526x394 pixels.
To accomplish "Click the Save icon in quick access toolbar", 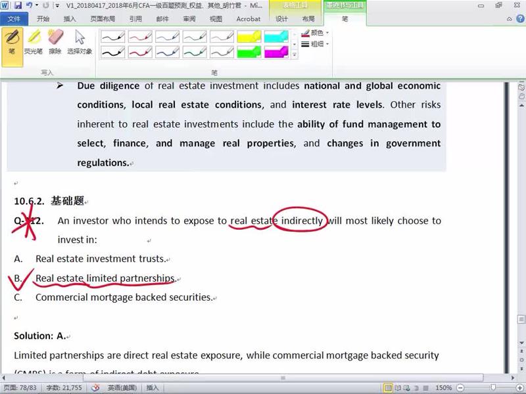I will click(x=18, y=5).
